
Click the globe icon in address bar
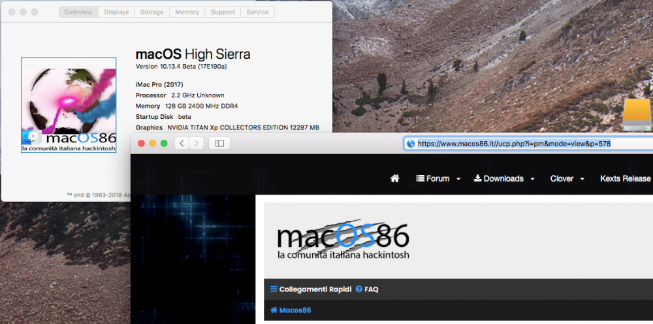[411, 144]
